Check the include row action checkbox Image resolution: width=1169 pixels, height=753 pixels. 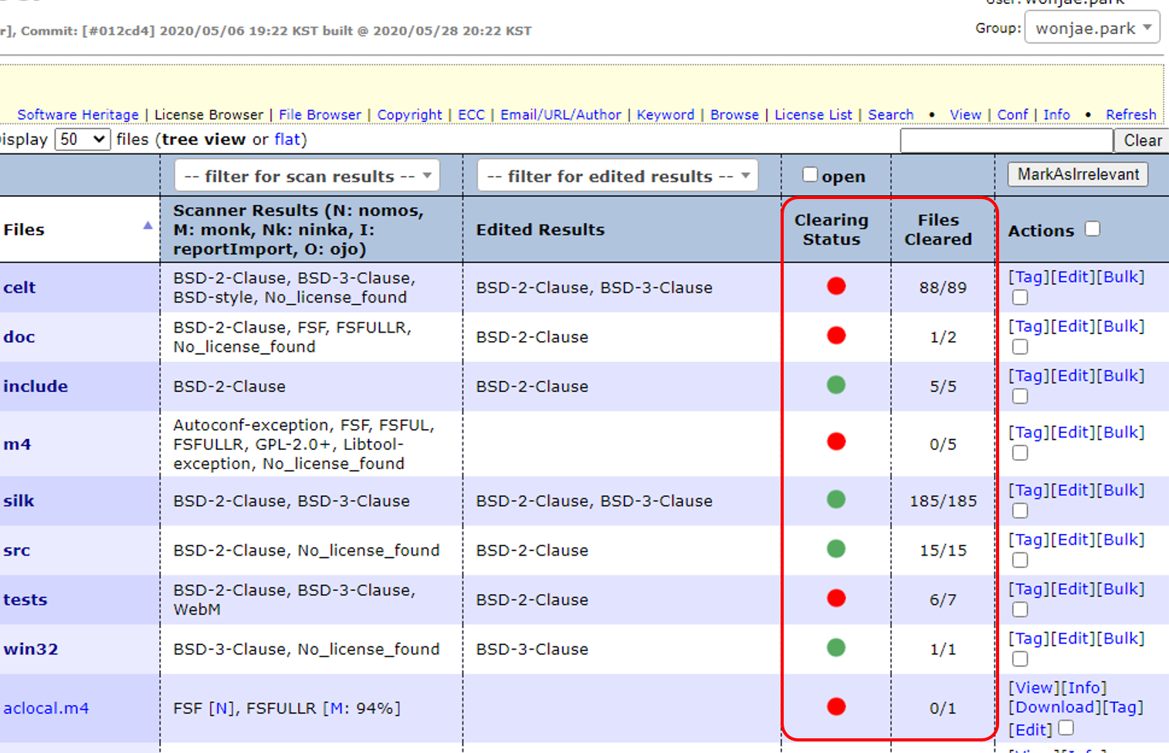pos(1020,397)
